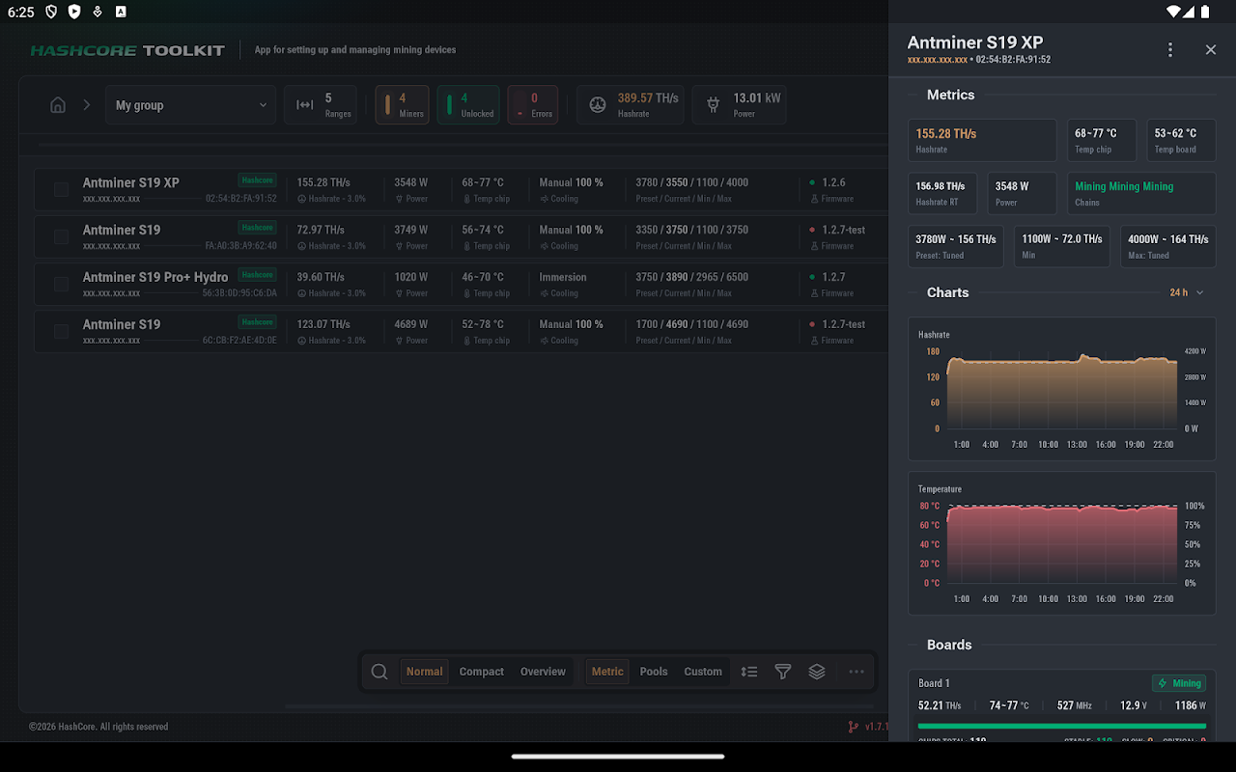
Task: Check the Antminer S19 XP row checkbox
Action: click(x=61, y=189)
